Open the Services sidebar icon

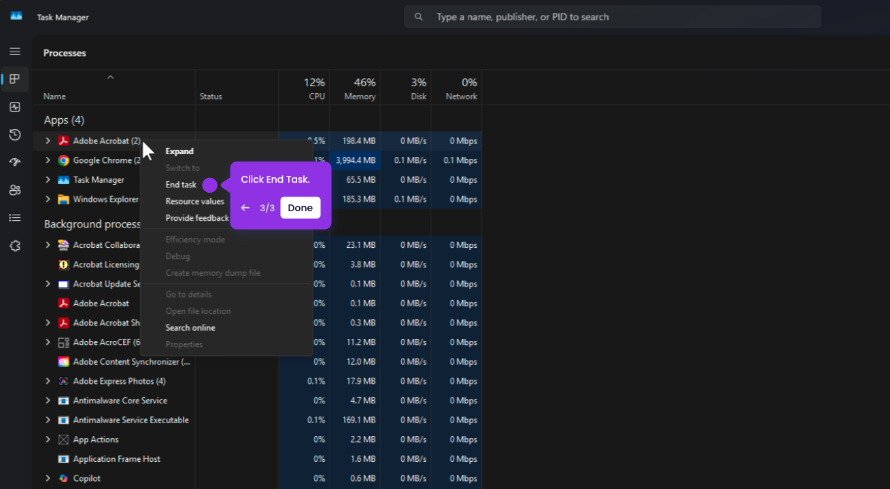[15, 246]
